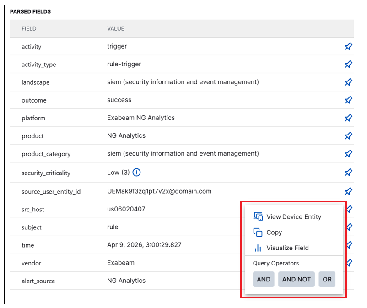Pin the product field row
Image resolution: width=367 pixels, height=308 pixels.
pyautogui.click(x=348, y=135)
